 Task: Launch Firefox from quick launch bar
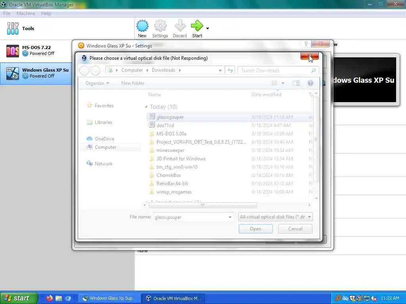[x=49, y=298]
